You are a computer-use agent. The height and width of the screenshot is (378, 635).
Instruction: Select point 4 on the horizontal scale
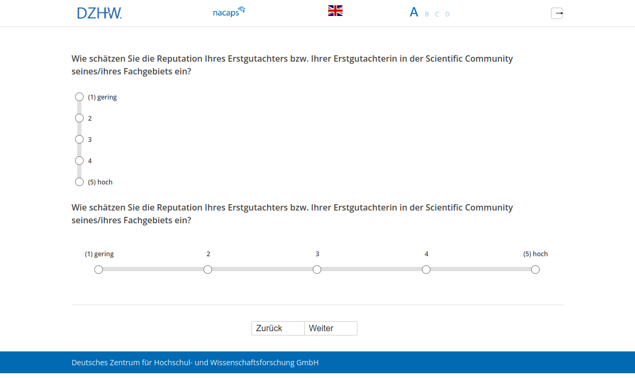click(426, 270)
